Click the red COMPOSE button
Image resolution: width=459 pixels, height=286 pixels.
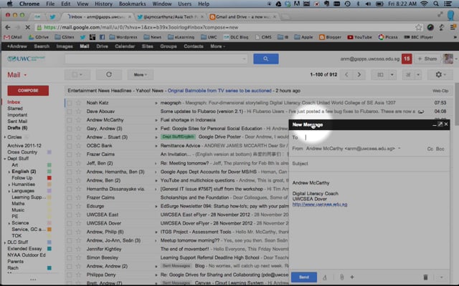pyautogui.click(x=28, y=91)
